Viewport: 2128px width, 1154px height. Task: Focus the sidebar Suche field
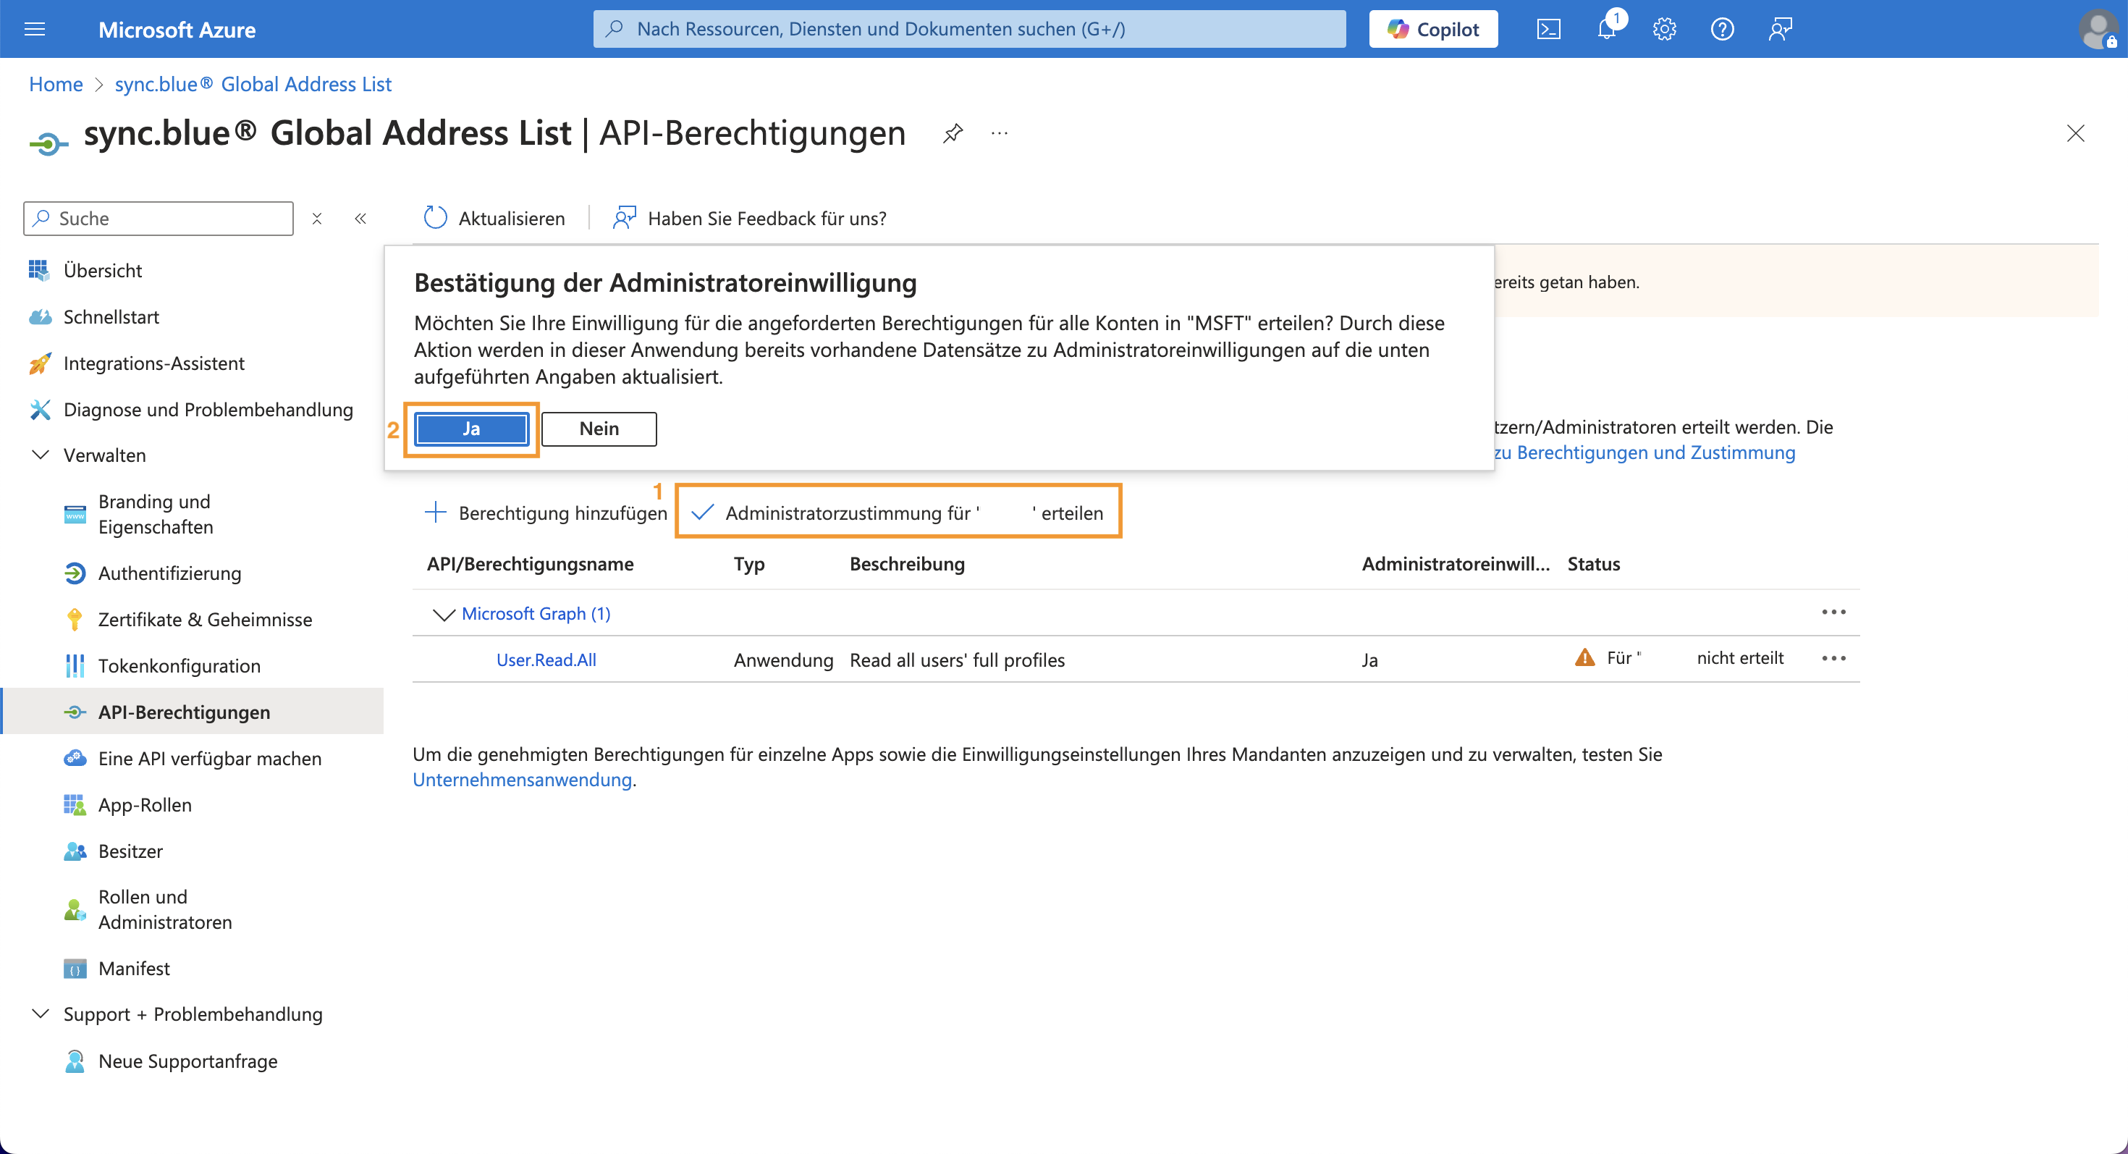click(159, 218)
